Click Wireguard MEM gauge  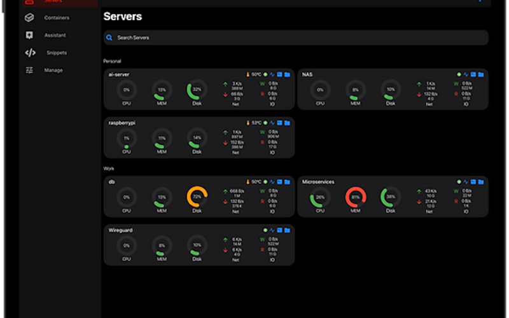tap(162, 245)
